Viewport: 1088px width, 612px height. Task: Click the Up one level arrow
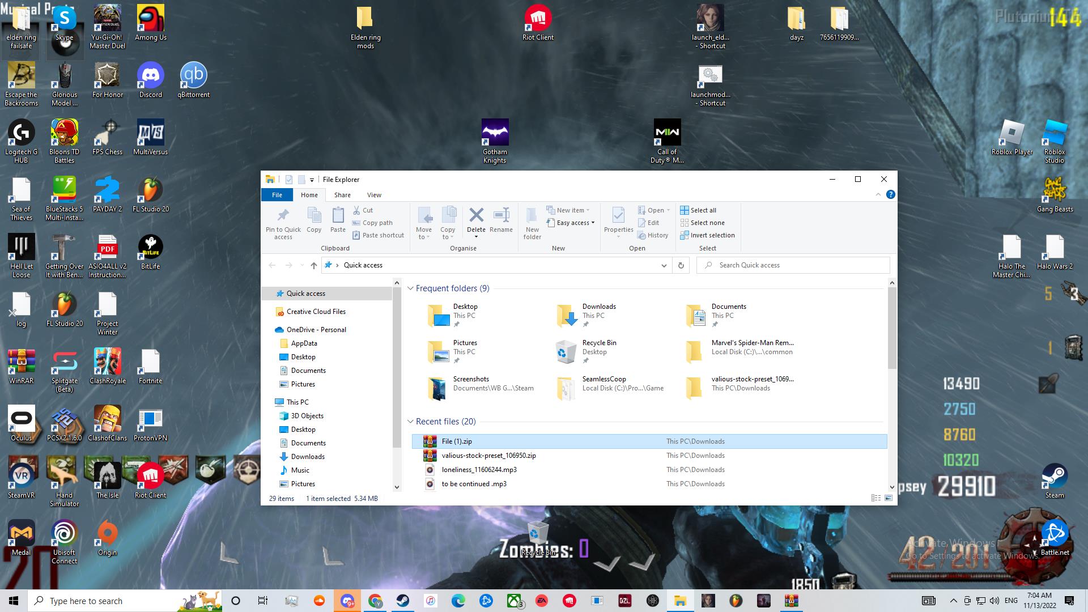point(313,265)
